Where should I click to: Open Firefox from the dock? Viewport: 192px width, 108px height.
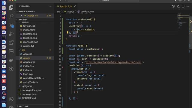click(x=4, y=18)
